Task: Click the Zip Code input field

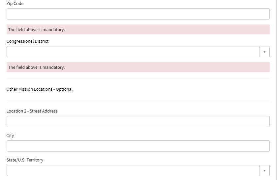Action: [138, 14]
